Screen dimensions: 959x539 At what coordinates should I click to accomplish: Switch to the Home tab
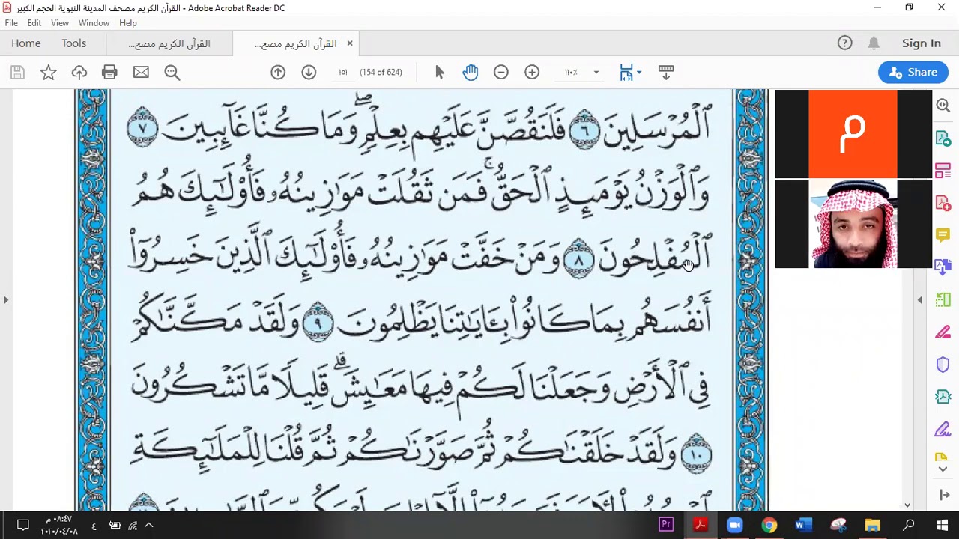(x=26, y=43)
